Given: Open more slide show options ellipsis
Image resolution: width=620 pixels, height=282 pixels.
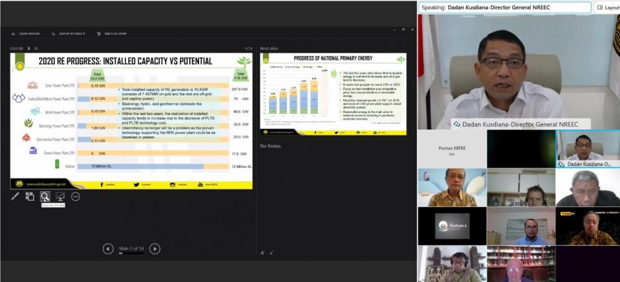Looking at the screenshot, I should coord(76,196).
